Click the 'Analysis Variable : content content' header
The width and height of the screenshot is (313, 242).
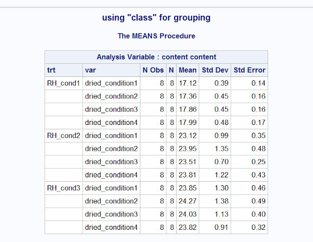[x=156, y=57]
